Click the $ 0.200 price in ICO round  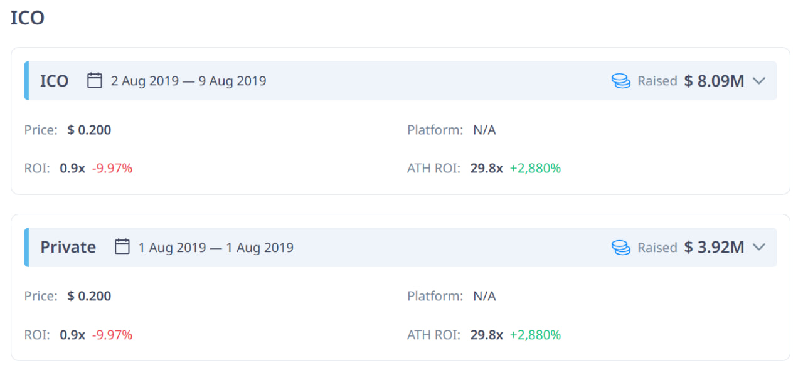click(89, 130)
